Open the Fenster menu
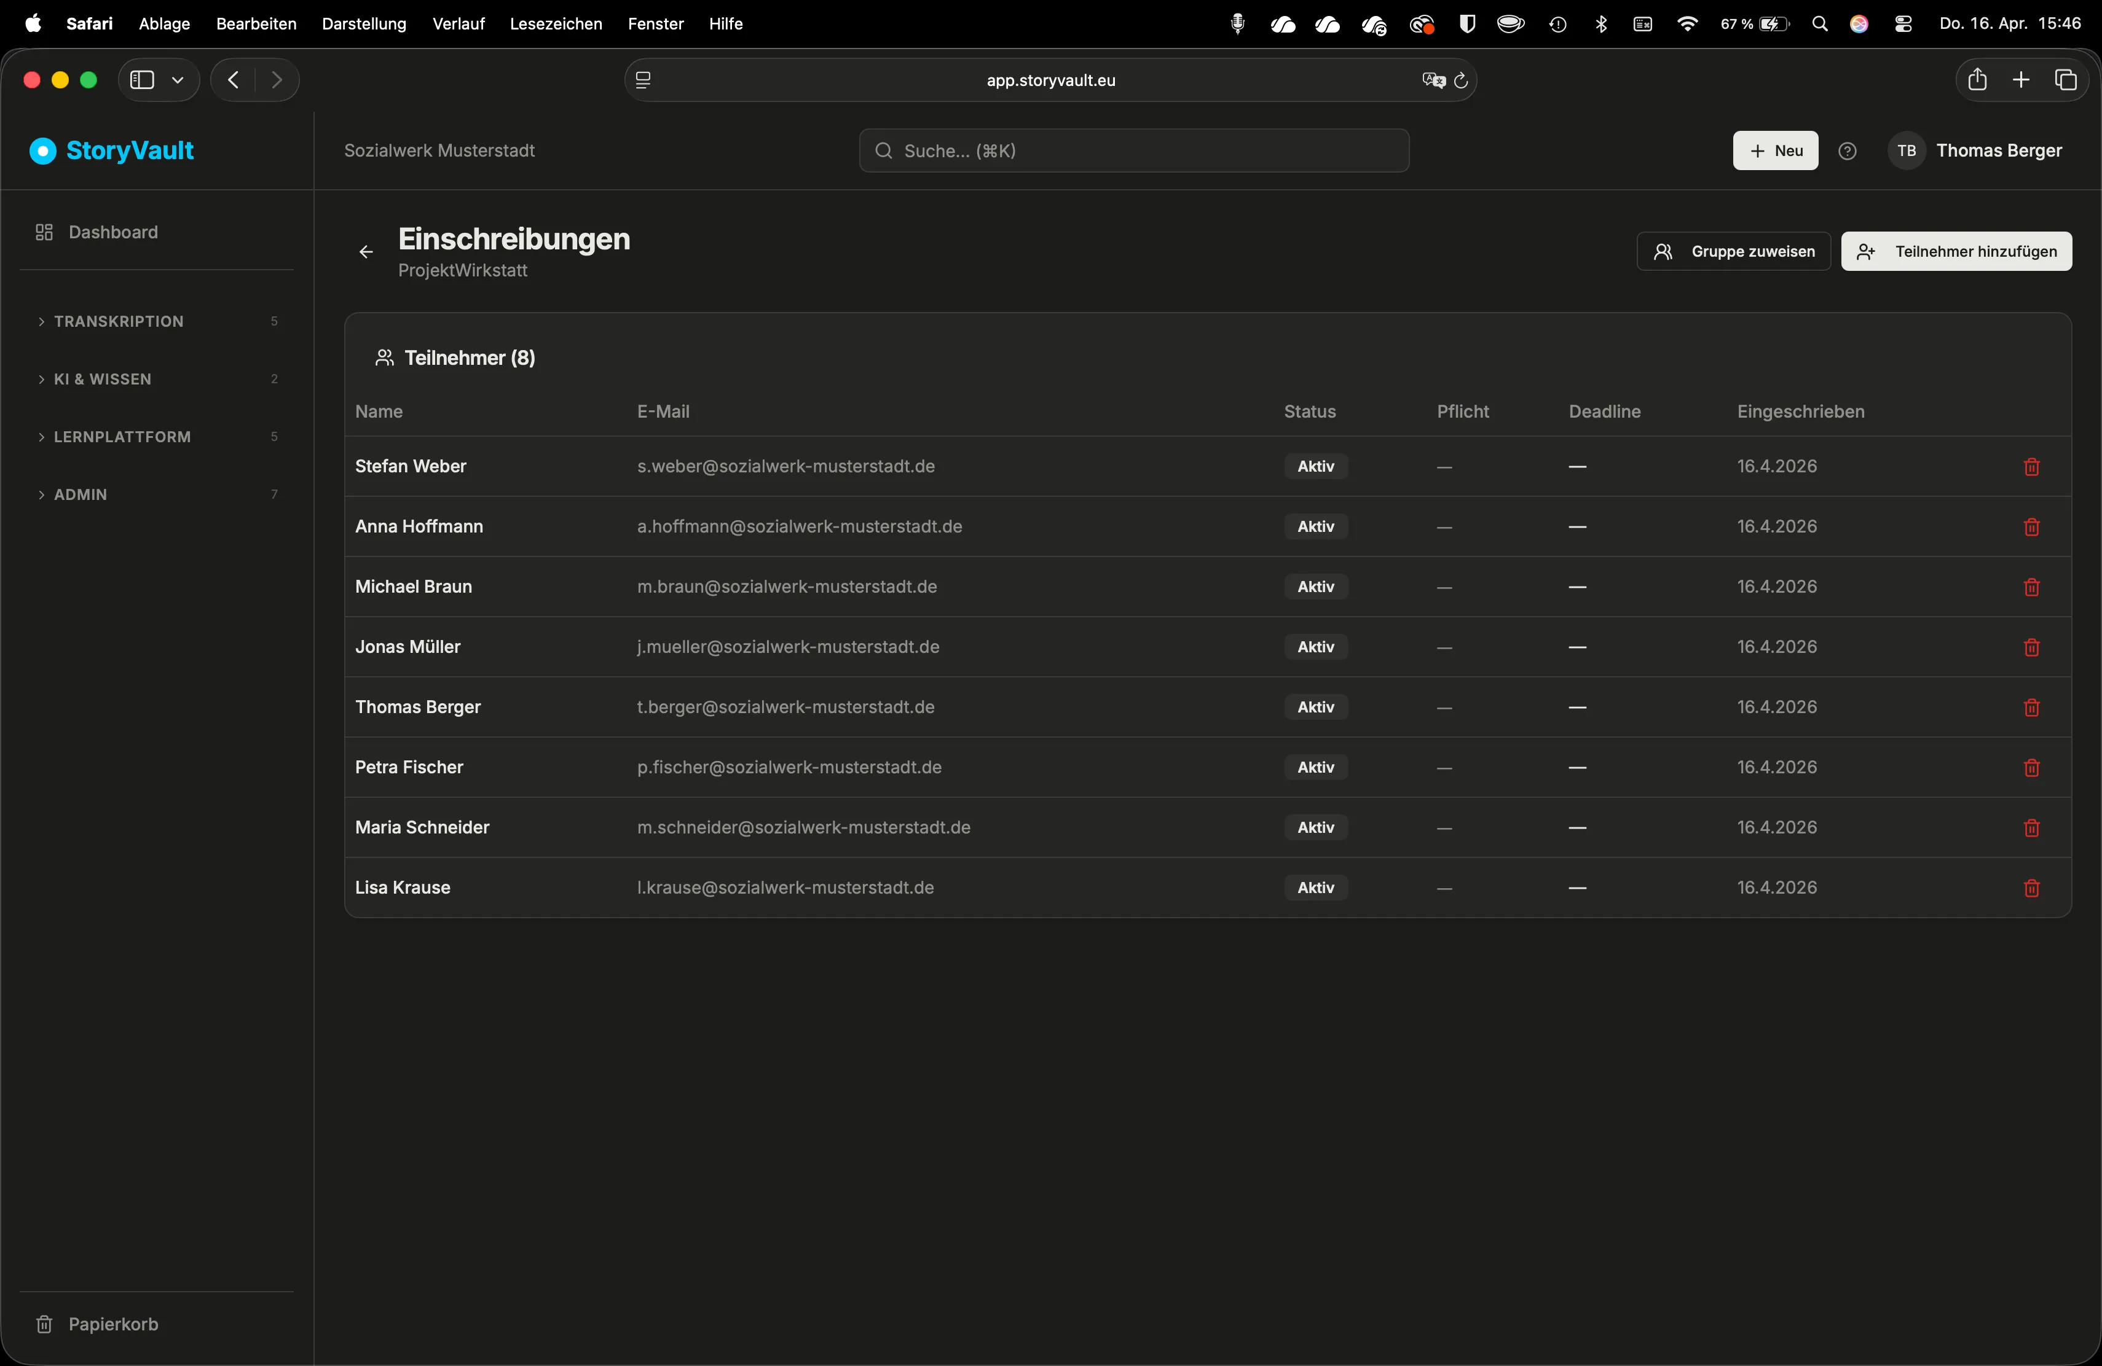Image resolution: width=2102 pixels, height=1366 pixels. point(655,24)
